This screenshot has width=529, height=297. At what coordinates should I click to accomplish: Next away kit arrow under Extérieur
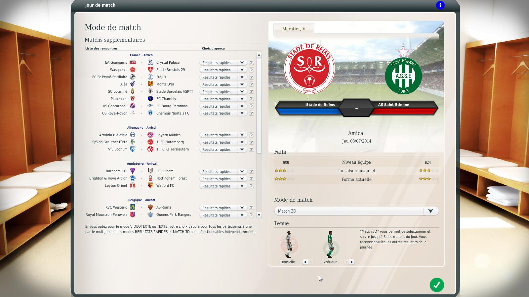tap(351, 262)
